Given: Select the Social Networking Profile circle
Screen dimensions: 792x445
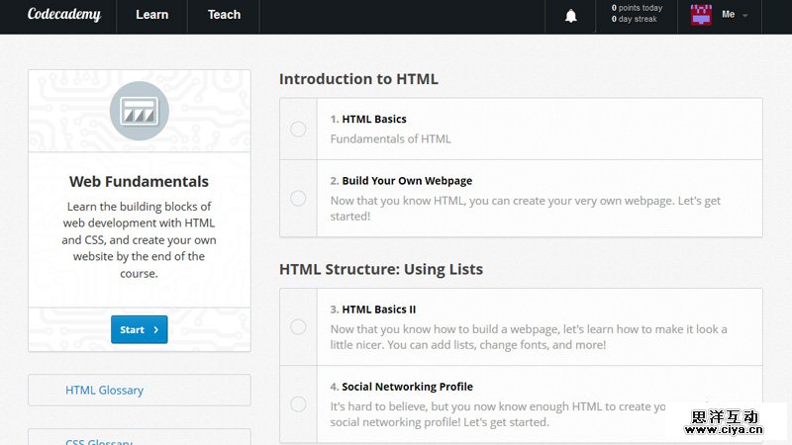Looking at the screenshot, I should tap(298, 404).
